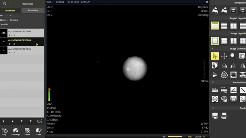Select the pan move tool
246x138 pixels.
pyautogui.click(x=224, y=56)
